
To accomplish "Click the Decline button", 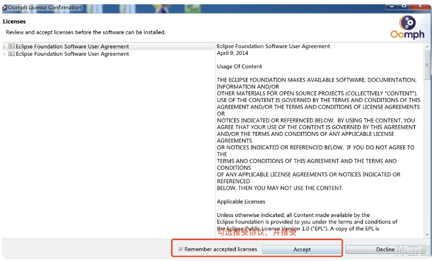I will (x=385, y=249).
